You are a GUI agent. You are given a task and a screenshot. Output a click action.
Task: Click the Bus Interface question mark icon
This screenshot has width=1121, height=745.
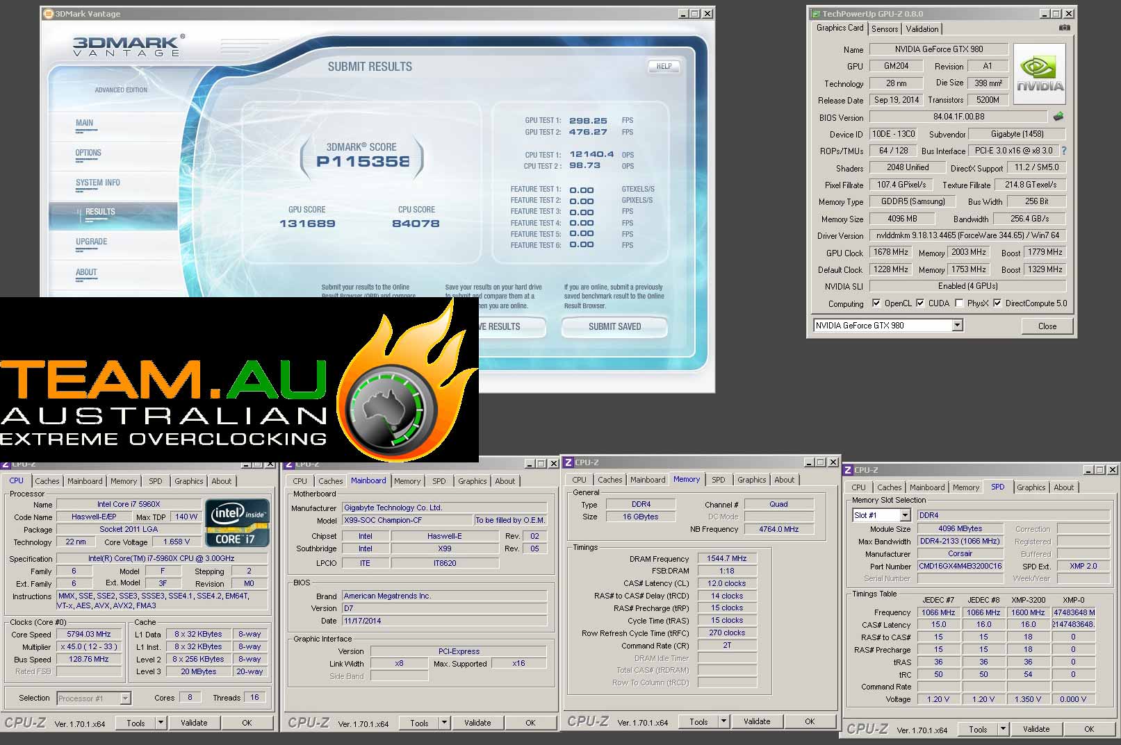1063,151
